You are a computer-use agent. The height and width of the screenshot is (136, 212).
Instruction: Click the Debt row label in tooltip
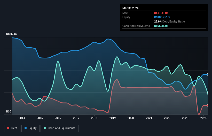pyautogui.click(x=125, y=13)
